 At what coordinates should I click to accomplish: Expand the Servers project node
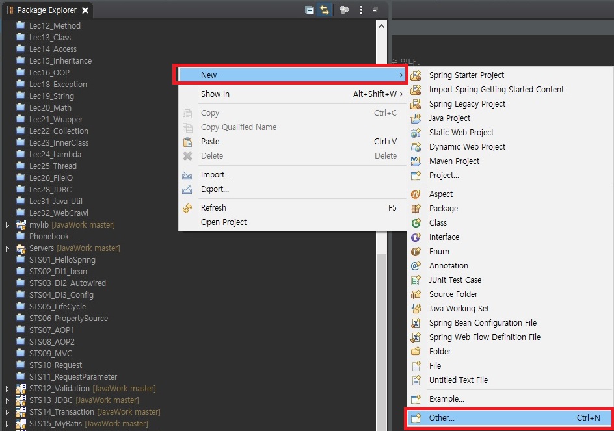(7, 248)
